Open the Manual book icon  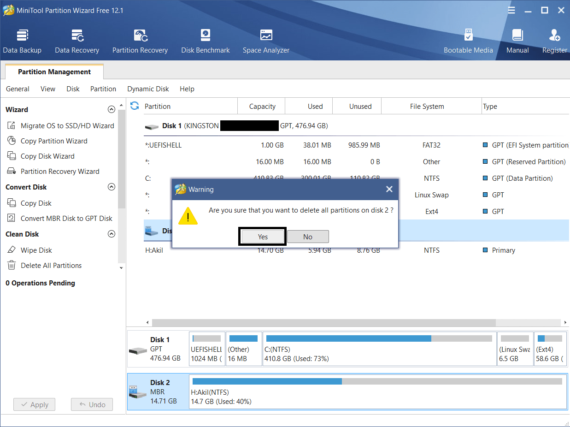pyautogui.click(x=517, y=42)
